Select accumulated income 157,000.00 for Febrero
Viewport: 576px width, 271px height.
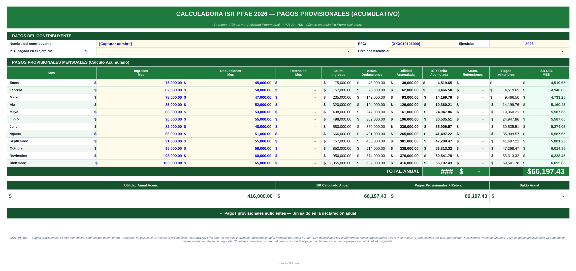[338, 90]
